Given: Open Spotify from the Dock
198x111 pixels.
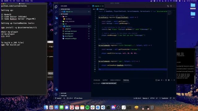Looking at the screenshot, I should 87,108.
